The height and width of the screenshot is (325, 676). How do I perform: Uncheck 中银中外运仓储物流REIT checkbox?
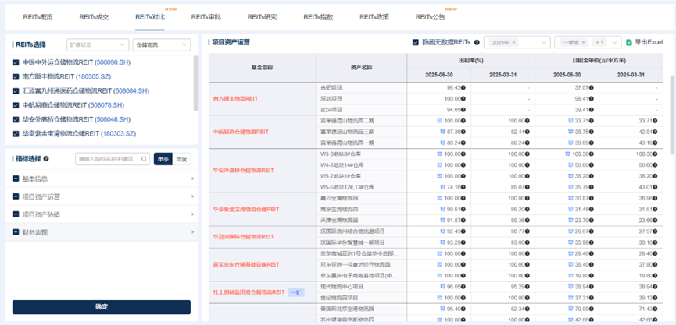[x=16, y=63]
